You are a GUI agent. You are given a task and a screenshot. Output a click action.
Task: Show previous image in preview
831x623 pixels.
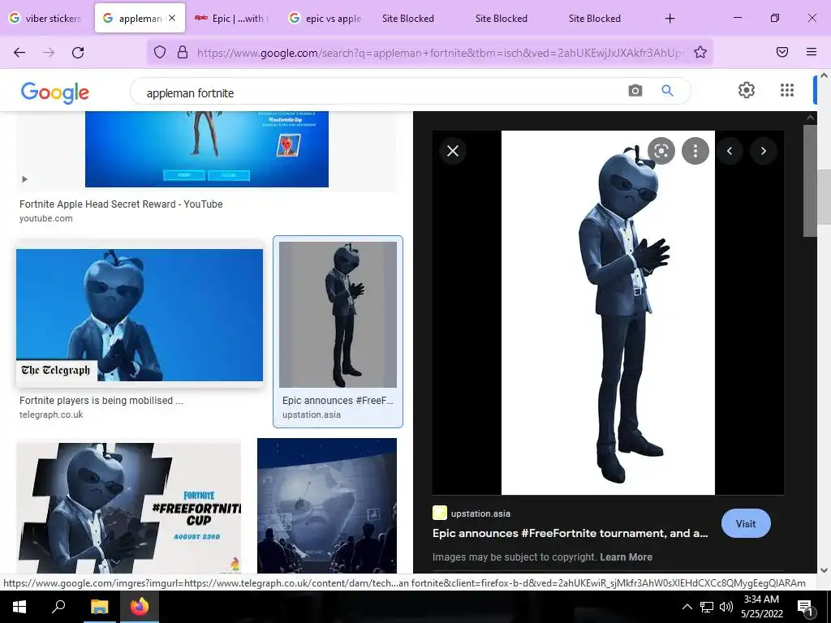[730, 151]
